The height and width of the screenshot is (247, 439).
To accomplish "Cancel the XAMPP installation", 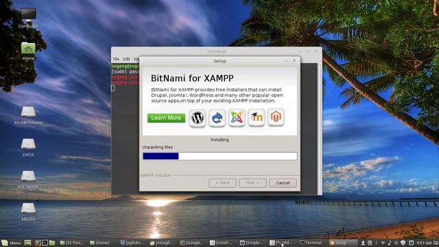I will coord(283,183).
